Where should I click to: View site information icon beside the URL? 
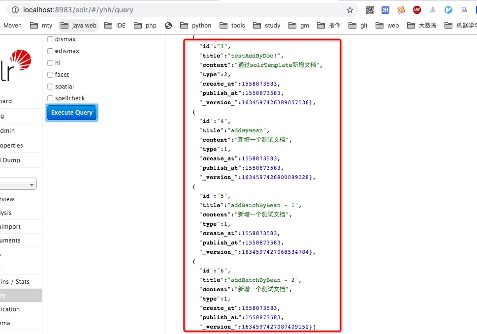tap(15, 10)
